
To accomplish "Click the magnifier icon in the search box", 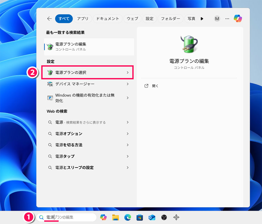I will tap(41, 217).
